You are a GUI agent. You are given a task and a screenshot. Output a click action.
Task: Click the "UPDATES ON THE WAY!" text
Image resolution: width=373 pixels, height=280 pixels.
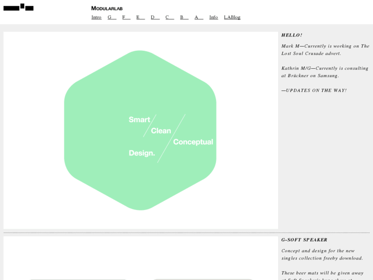(x=314, y=90)
